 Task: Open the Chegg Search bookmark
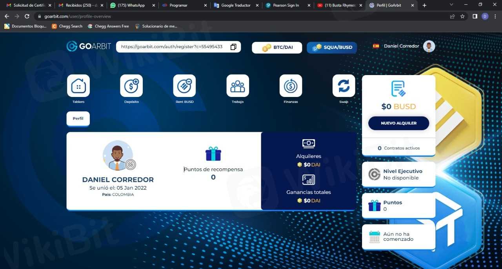point(67,26)
